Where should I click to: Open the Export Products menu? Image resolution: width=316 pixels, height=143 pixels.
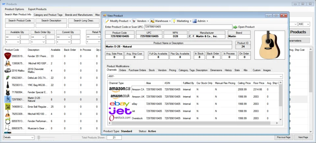click(37, 9)
